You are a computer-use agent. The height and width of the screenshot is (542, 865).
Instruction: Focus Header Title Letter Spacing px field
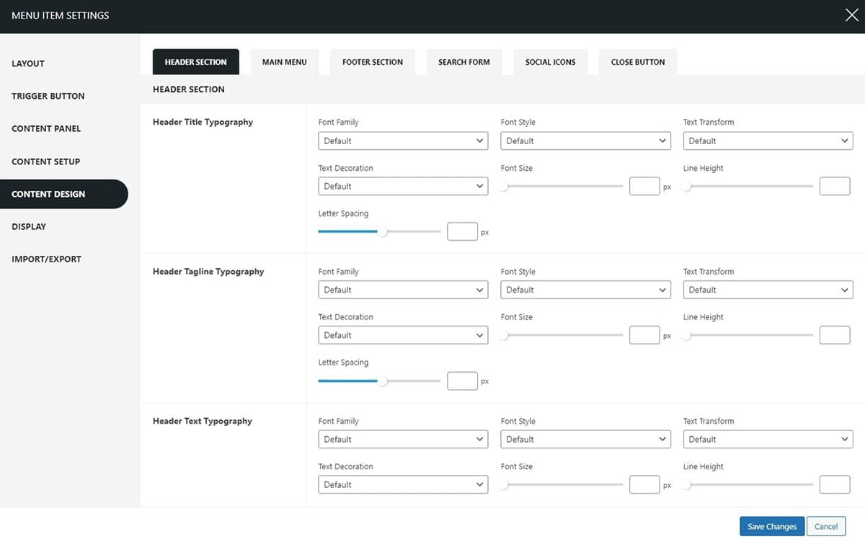coord(462,231)
